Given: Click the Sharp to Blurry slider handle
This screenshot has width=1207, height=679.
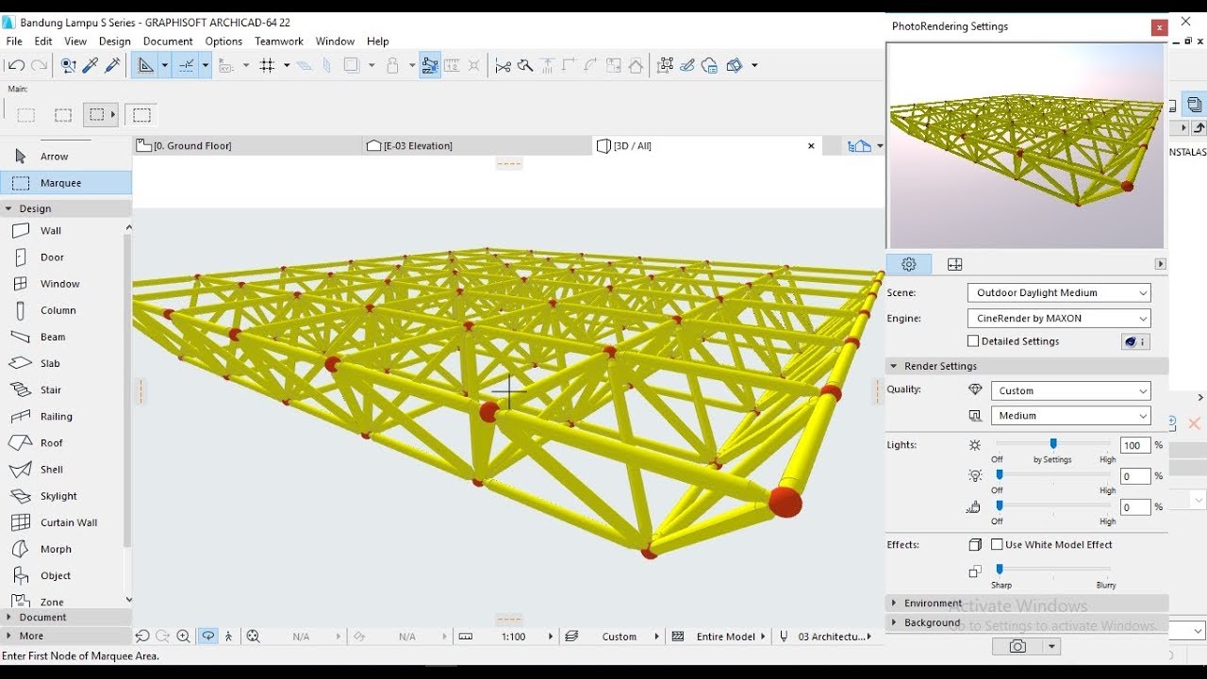Looking at the screenshot, I should [x=1000, y=570].
